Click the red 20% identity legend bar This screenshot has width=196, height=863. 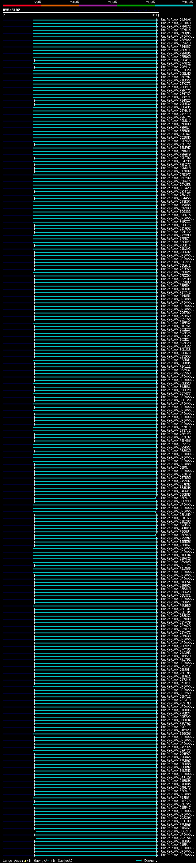pos(22,6)
